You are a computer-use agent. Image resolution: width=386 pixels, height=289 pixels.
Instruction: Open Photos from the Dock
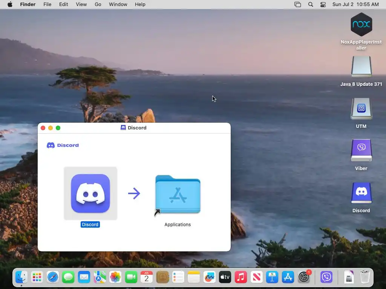[x=115, y=277]
